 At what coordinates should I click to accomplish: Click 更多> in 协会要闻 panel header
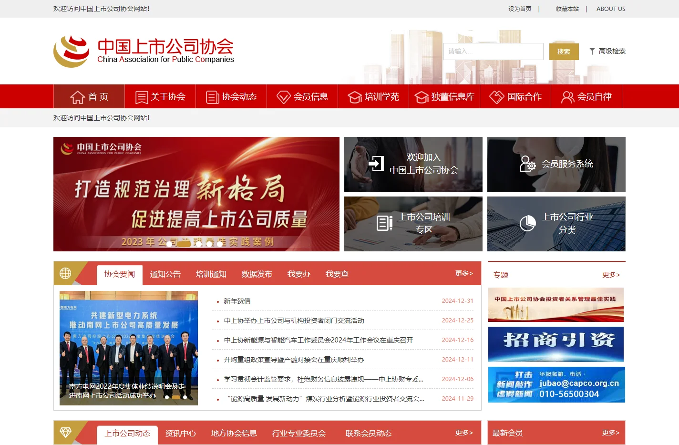tap(464, 273)
